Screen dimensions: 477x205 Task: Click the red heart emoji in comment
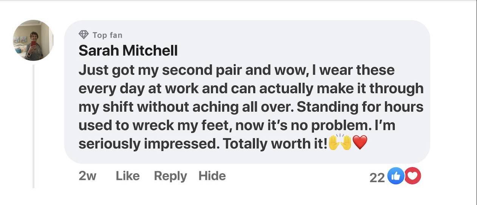(359, 143)
